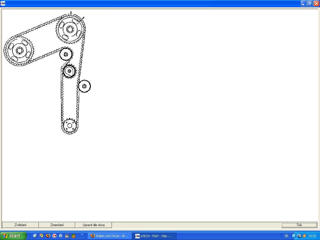This screenshot has height=240, width=320.
Task: Open the SK keyboard language selector
Action: pyautogui.click(x=286, y=236)
